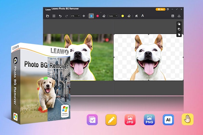Export the image with the upload icon

pos(179,16)
